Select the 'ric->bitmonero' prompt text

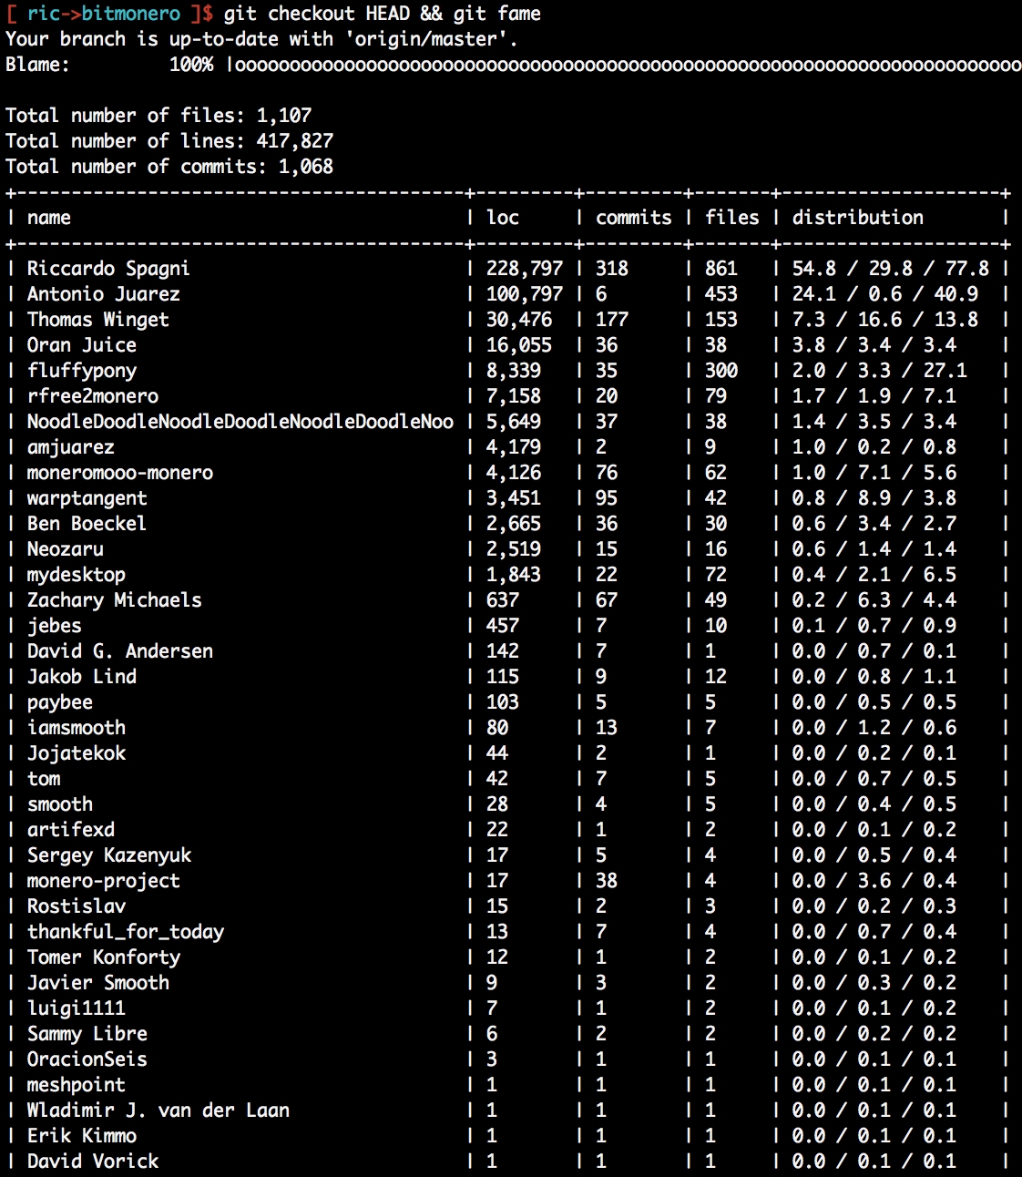(104, 14)
